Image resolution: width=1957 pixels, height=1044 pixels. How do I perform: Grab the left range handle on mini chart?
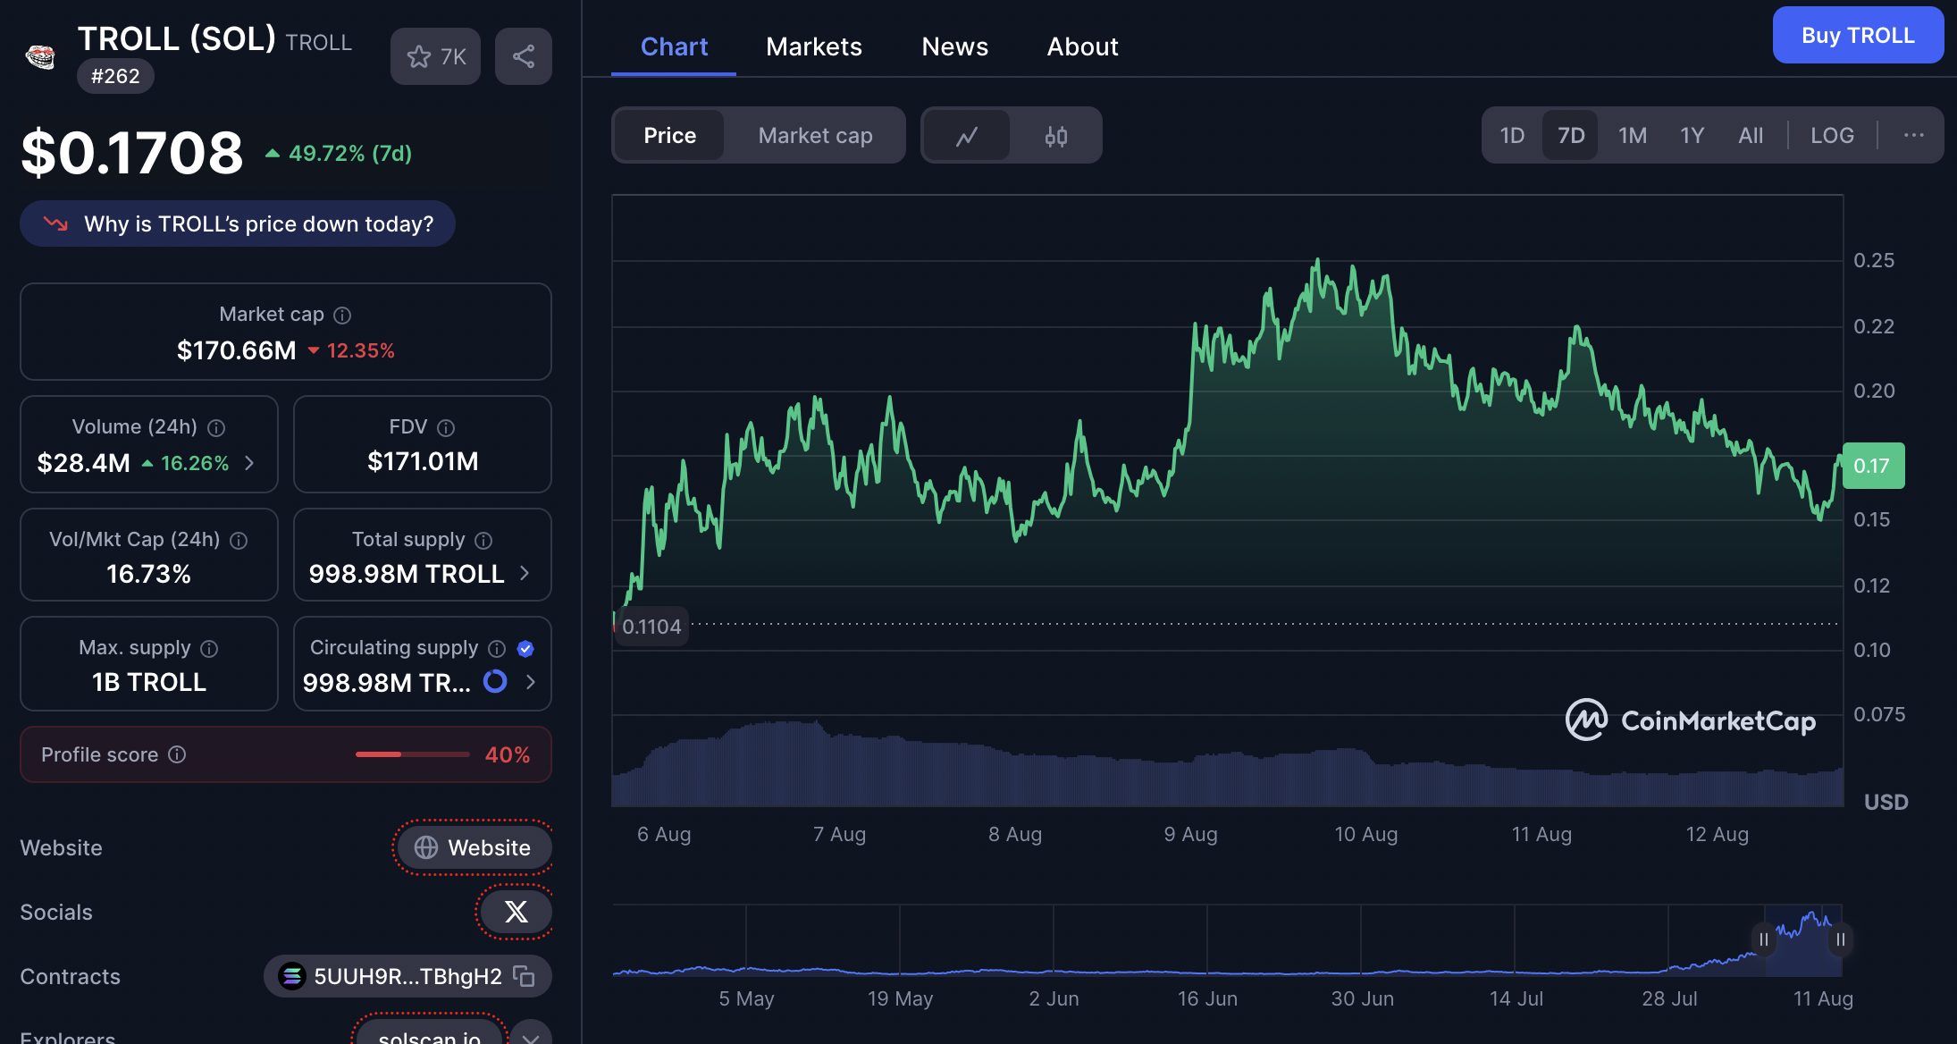[x=1763, y=939]
